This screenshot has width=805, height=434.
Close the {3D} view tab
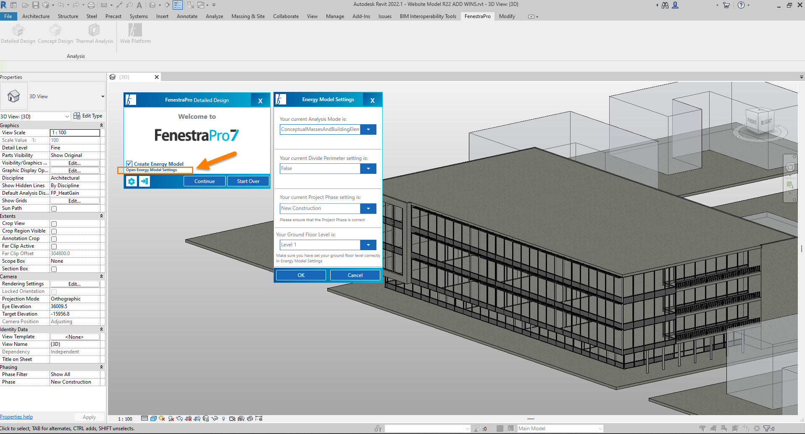point(157,77)
